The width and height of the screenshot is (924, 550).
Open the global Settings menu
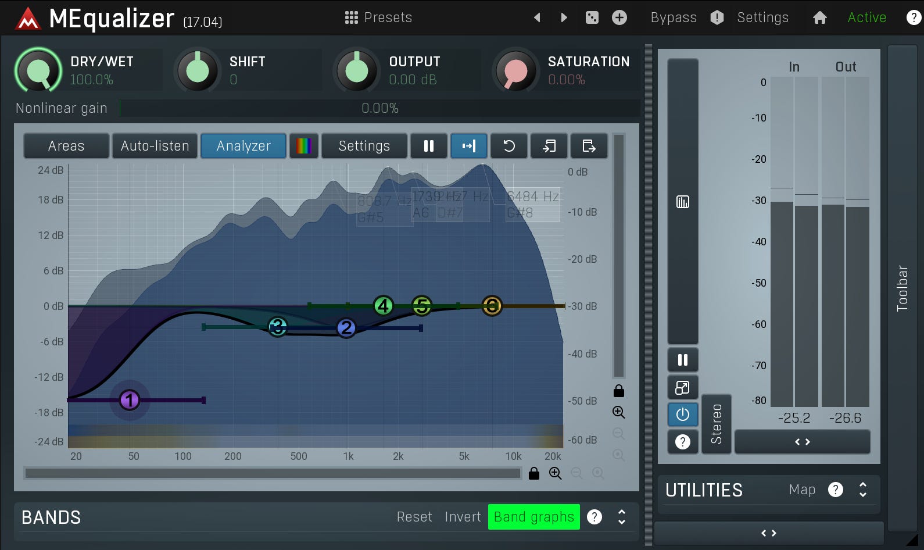point(762,17)
